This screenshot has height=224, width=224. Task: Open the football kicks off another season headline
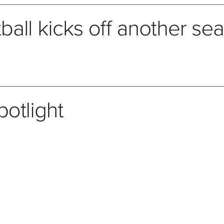pyautogui.click(x=112, y=28)
